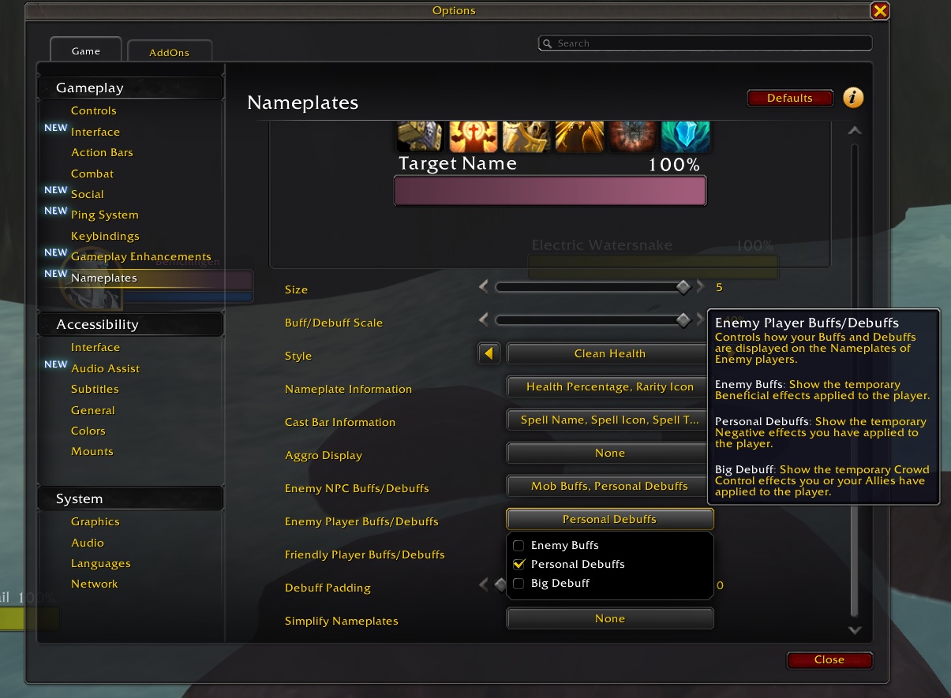Click the Buff/Debuff Scale slider thumb

pos(683,320)
